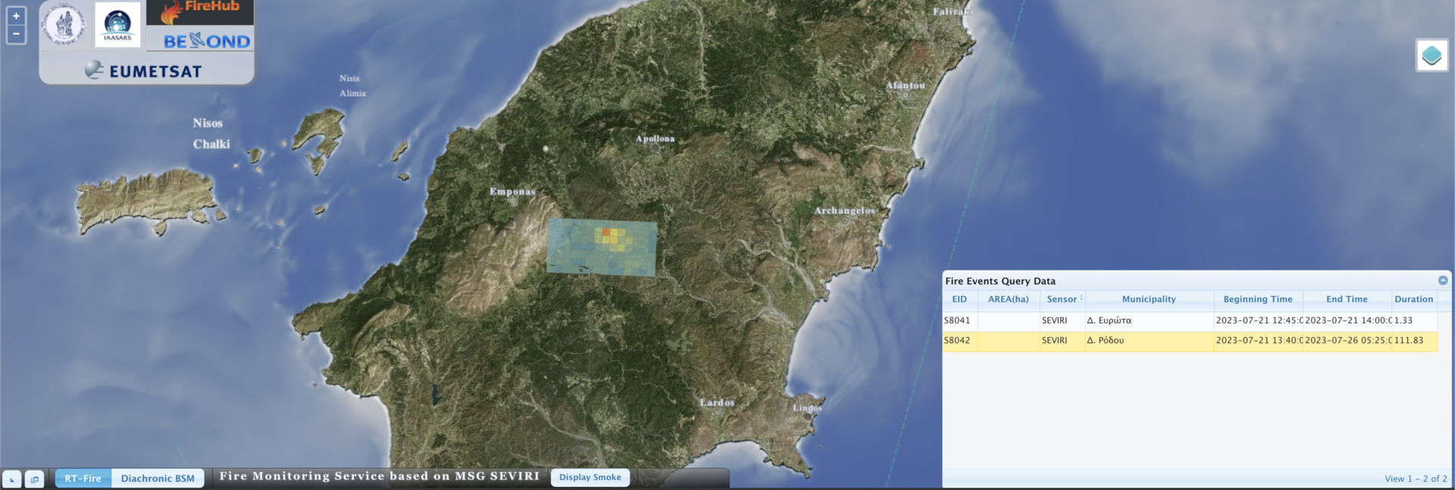Click the BEYOND logo
The image size is (1455, 490).
coord(206,41)
